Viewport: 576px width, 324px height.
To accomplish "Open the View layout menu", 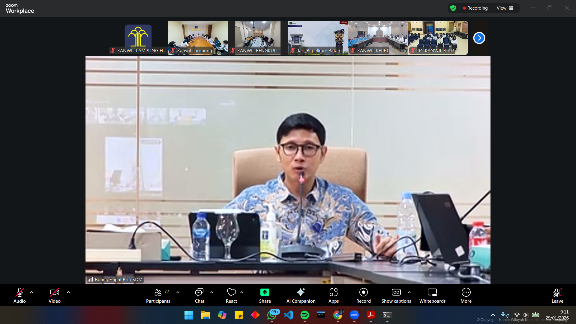I will tap(505, 8).
